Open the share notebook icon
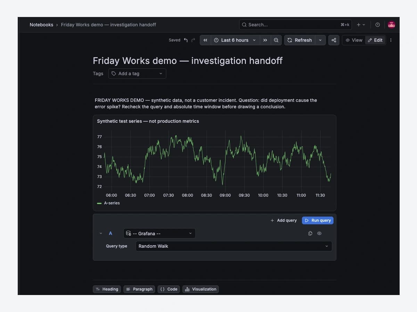The image size is (417, 312). [x=334, y=40]
